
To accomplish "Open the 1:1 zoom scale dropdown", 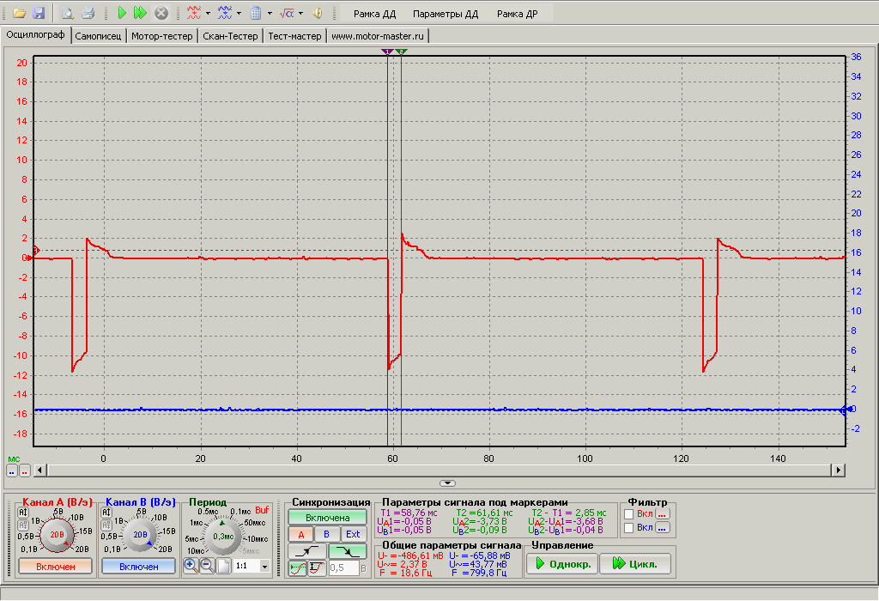I will (264, 567).
